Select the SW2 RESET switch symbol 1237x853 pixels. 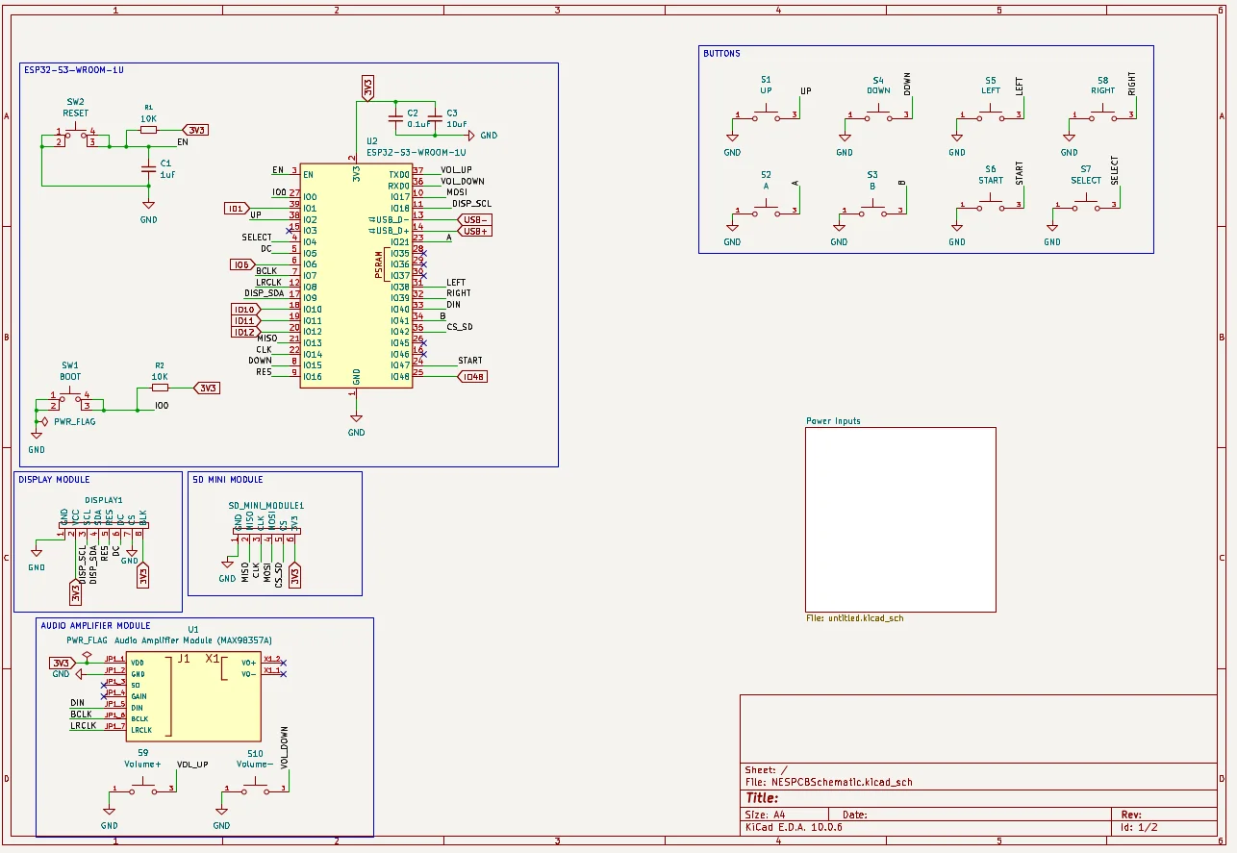pos(75,135)
